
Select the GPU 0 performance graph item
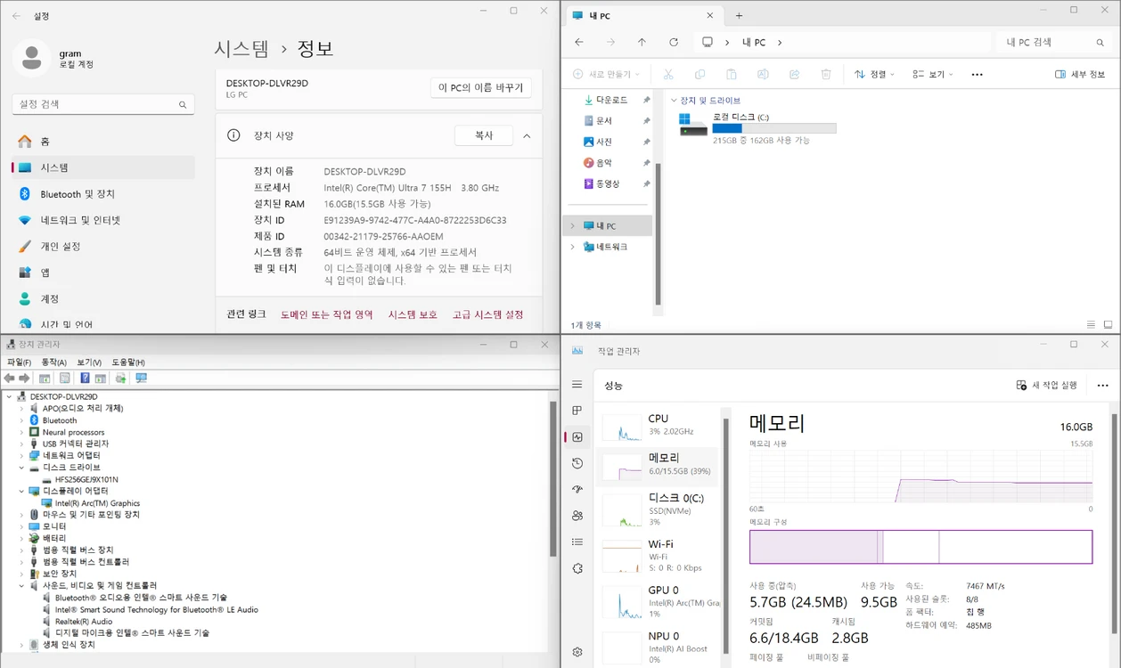(x=659, y=602)
